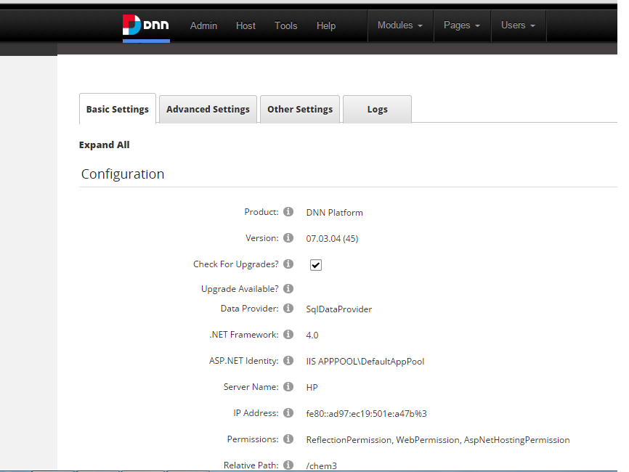Viewport: 629px width, 472px height.
Task: Click the Permissions: label
Action: pyautogui.click(x=253, y=439)
